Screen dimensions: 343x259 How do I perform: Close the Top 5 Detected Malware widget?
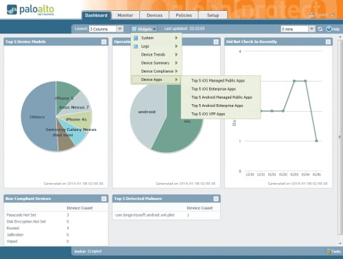click(216, 199)
